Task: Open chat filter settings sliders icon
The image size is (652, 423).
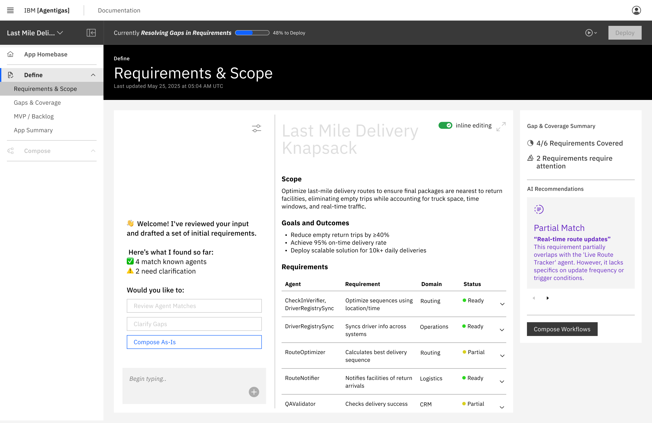Action: click(256, 128)
